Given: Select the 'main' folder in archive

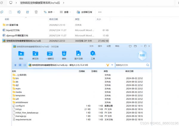Looking at the screenshot, I should coord(17,88).
